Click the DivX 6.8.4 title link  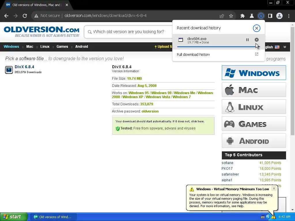point(24,67)
